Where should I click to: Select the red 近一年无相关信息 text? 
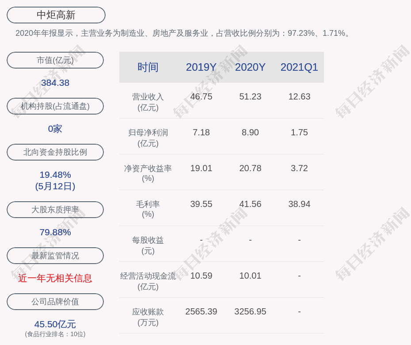click(x=55, y=278)
